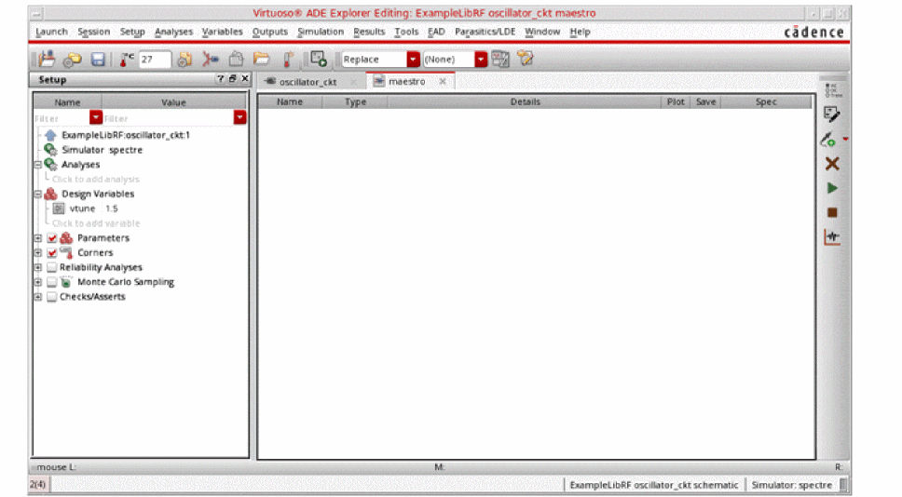Close the maestro tab
Screen dimensions: 902x497
[x=443, y=82]
